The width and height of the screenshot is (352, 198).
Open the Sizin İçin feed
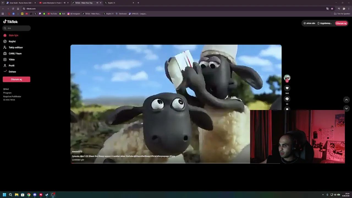pos(11,35)
